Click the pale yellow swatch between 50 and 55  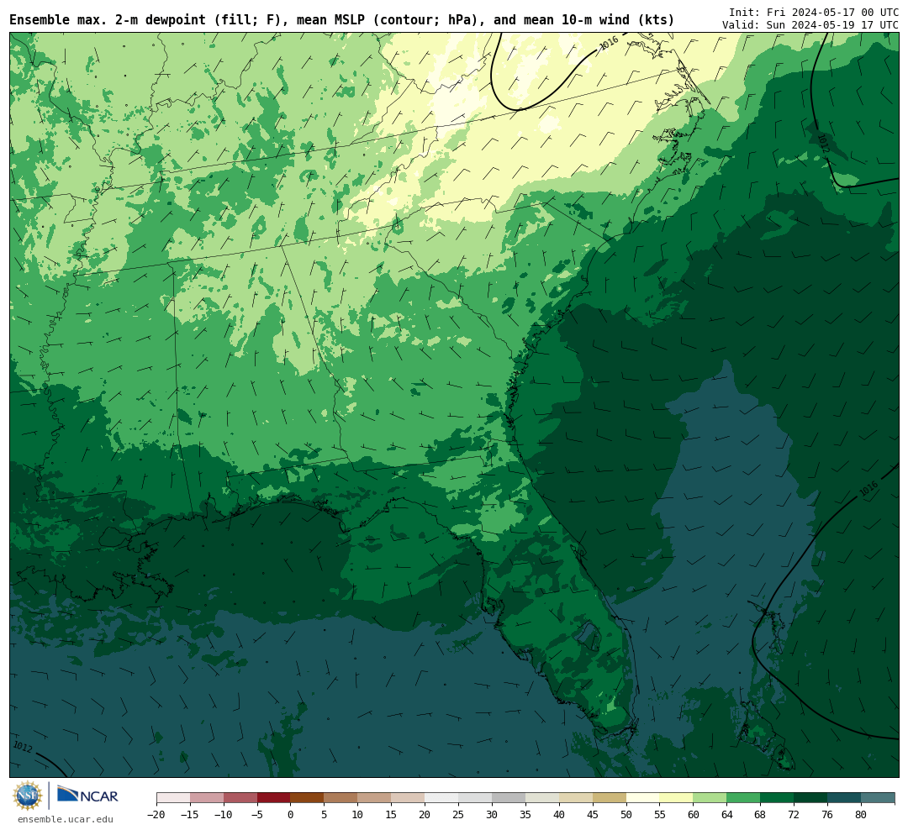[643, 798]
